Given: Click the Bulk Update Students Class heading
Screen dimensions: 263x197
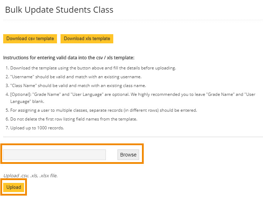Looking at the screenshot, I should (x=59, y=10).
